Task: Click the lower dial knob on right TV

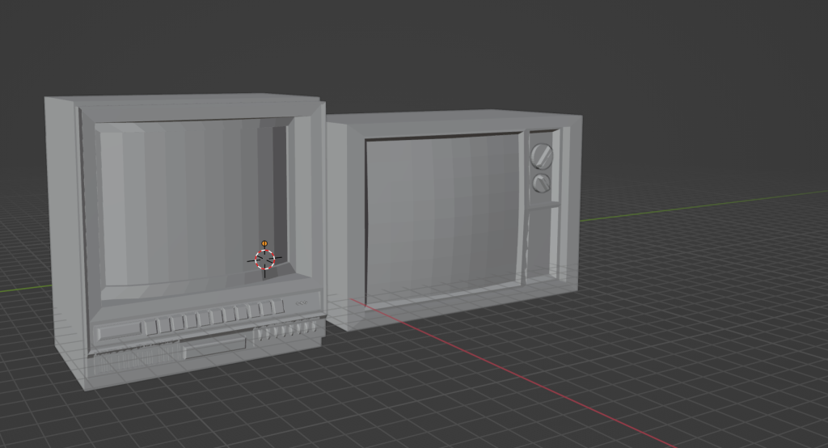Action: tap(541, 184)
